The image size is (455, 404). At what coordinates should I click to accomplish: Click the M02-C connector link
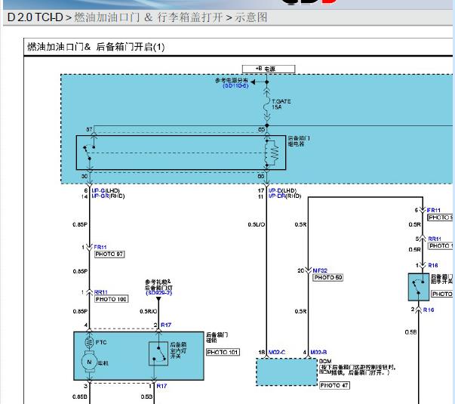coord(276,353)
